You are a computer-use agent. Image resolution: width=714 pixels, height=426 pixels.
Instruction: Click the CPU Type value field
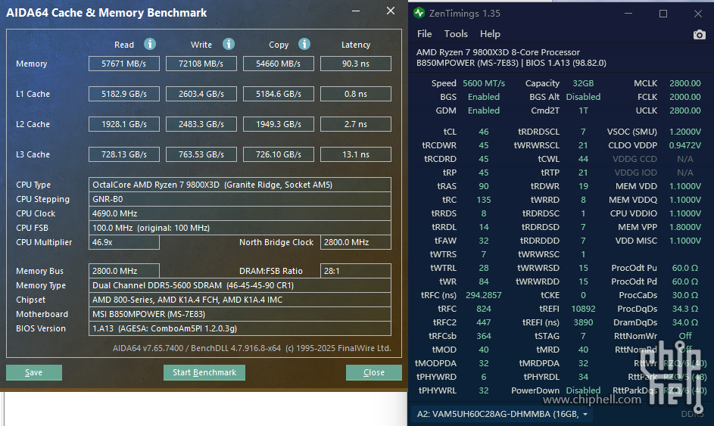[x=240, y=185]
